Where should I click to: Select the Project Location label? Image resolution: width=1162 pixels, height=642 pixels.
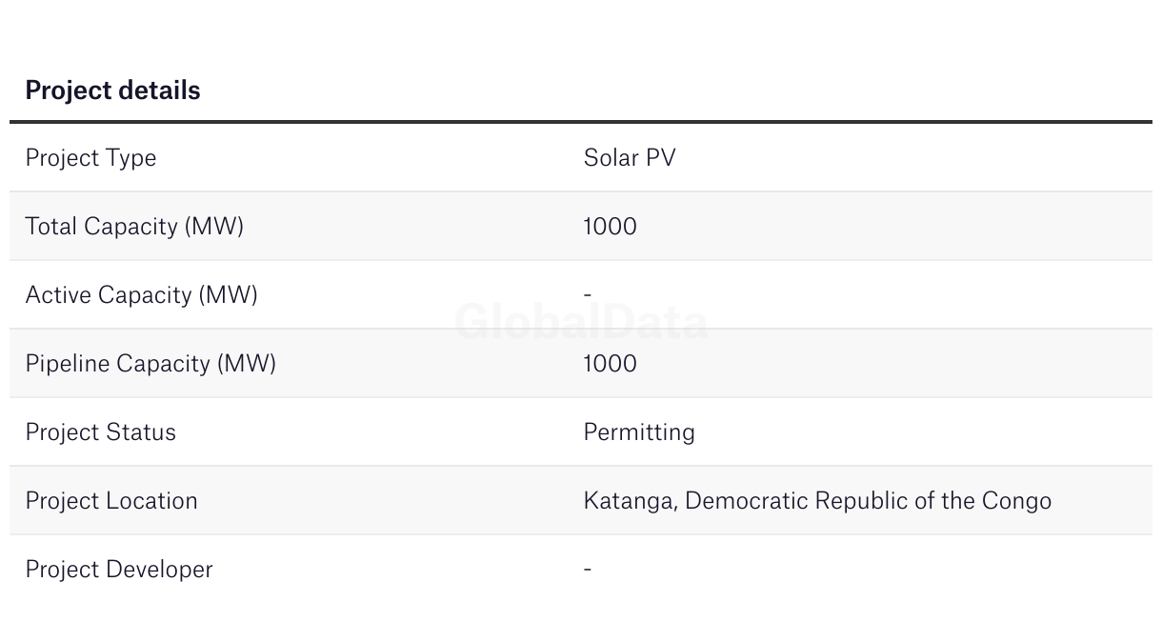pyautogui.click(x=111, y=501)
